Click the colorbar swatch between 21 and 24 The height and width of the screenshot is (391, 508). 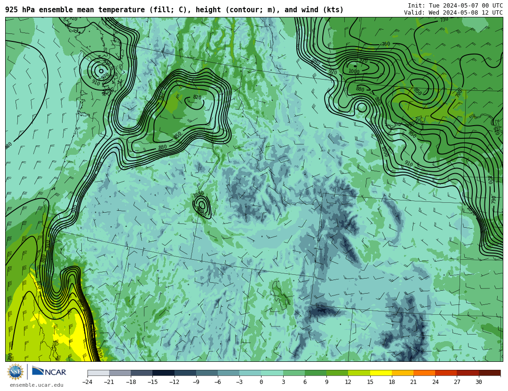(424, 373)
